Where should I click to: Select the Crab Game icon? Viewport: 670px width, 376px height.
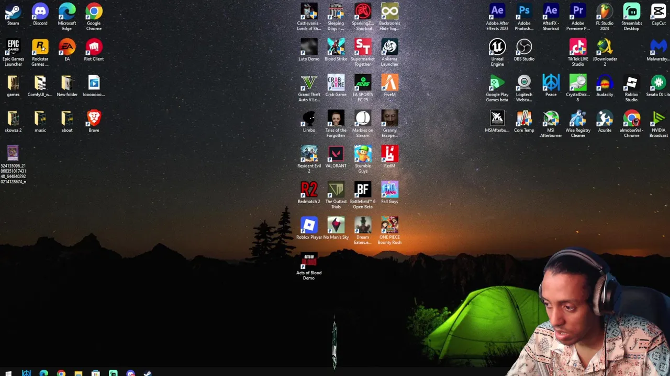point(336,83)
